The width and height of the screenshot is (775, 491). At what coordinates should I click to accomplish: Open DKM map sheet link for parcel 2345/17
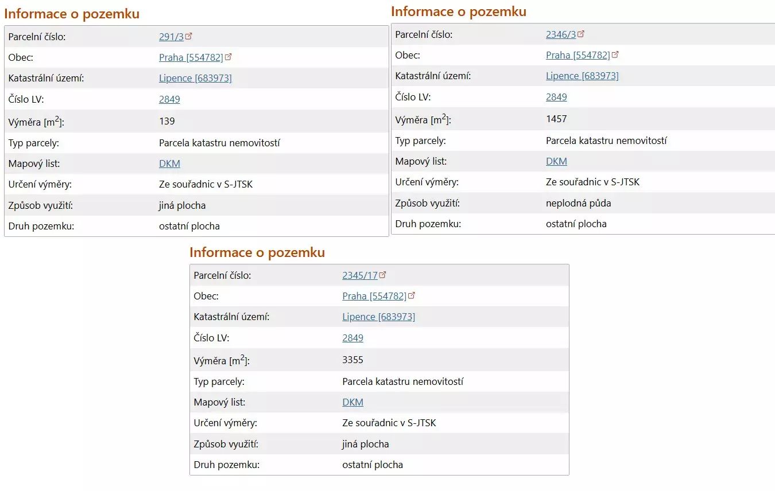tap(352, 402)
